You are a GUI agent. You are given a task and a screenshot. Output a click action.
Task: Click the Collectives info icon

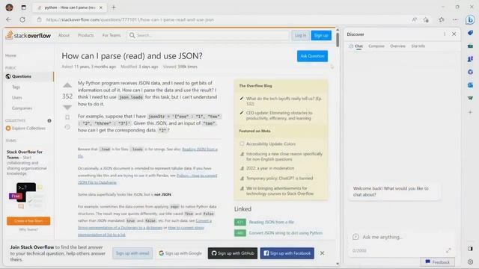[49, 121]
